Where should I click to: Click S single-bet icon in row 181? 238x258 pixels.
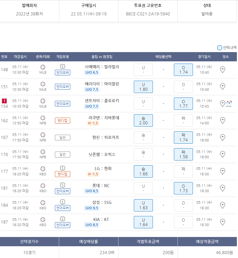pyautogui.click(x=62, y=185)
